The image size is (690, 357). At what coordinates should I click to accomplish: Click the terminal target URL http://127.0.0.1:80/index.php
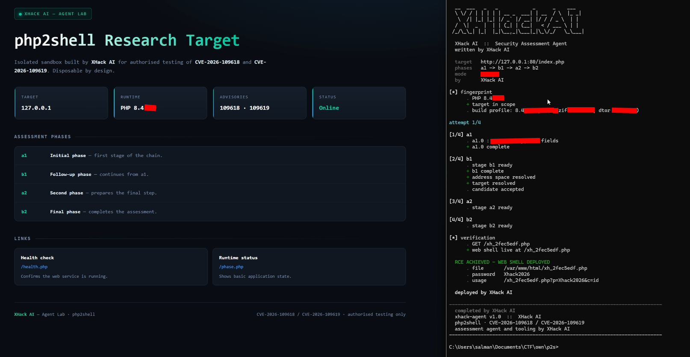(522, 62)
